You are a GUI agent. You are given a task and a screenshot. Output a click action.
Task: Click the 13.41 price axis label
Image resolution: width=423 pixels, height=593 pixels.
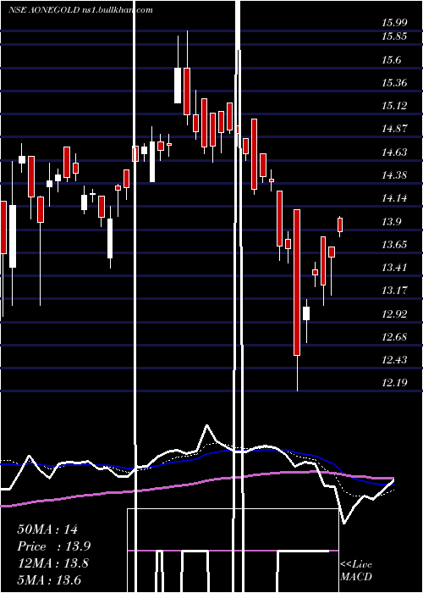pos(394,268)
